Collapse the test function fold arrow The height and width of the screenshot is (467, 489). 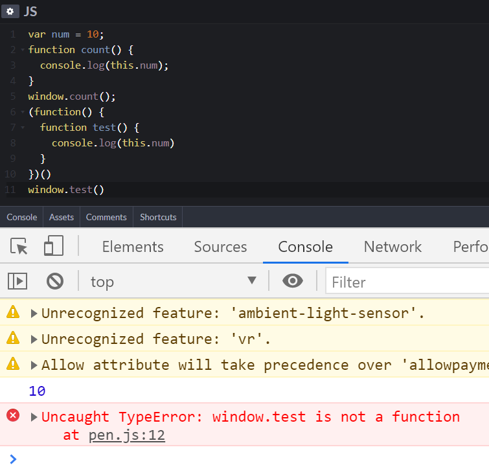(x=23, y=128)
